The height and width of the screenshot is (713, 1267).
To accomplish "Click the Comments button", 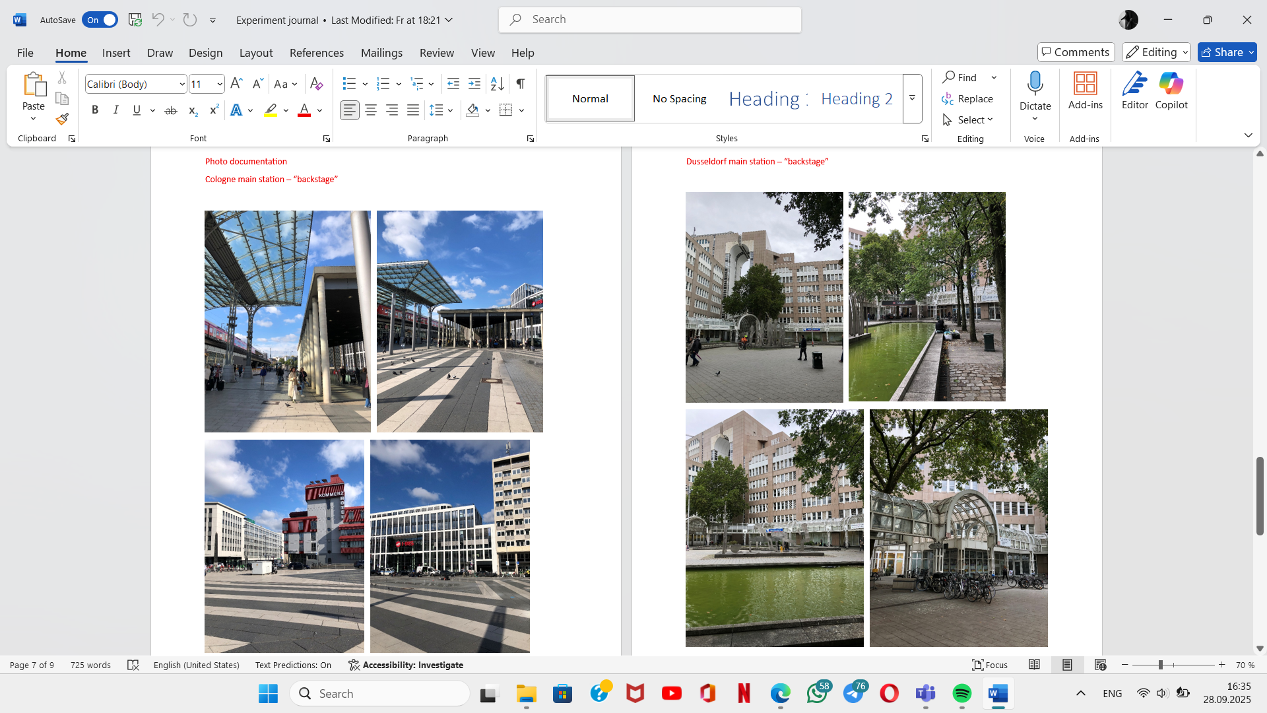I will coord(1076,52).
